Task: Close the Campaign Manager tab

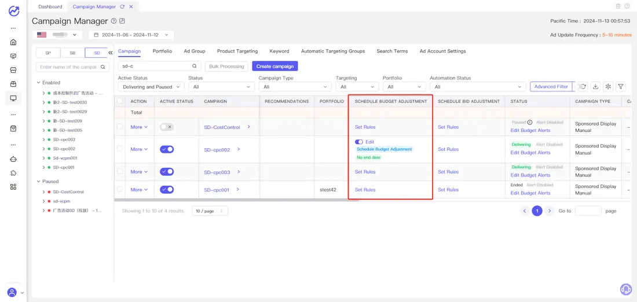Action: click(130, 6)
